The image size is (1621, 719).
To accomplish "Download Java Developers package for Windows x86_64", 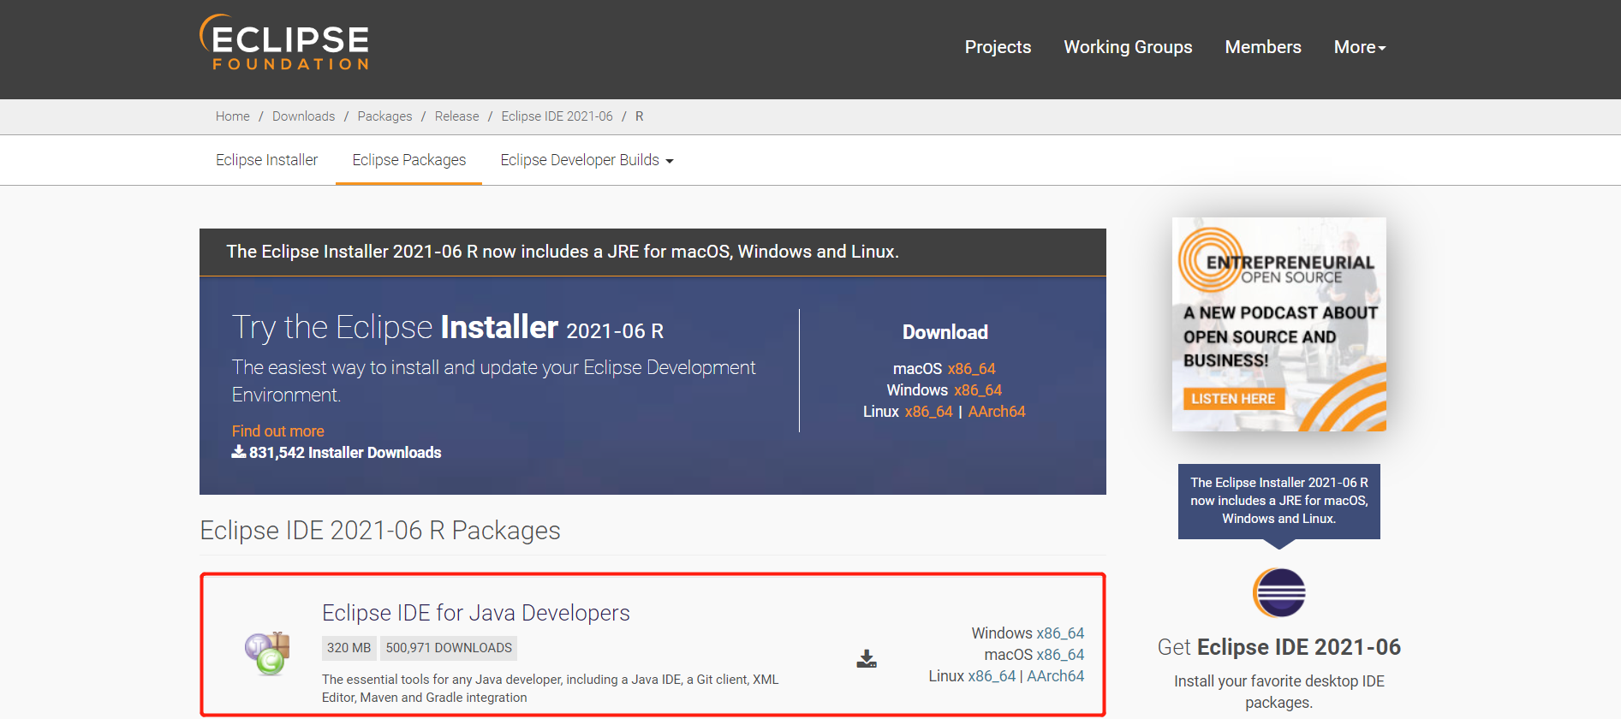I will tap(1060, 633).
